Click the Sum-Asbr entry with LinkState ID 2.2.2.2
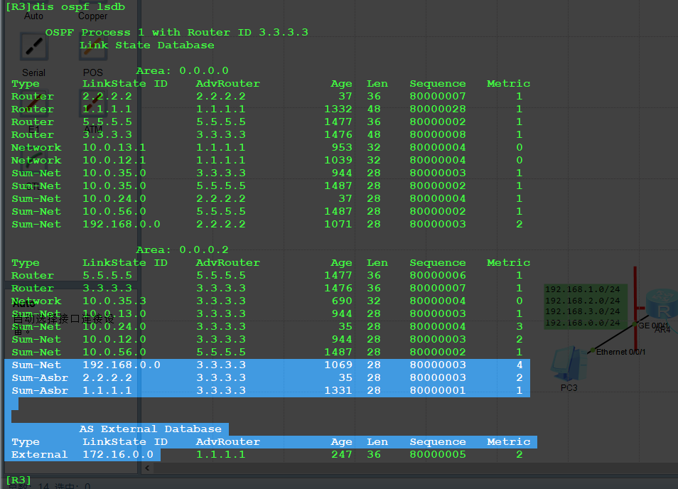 click(267, 378)
